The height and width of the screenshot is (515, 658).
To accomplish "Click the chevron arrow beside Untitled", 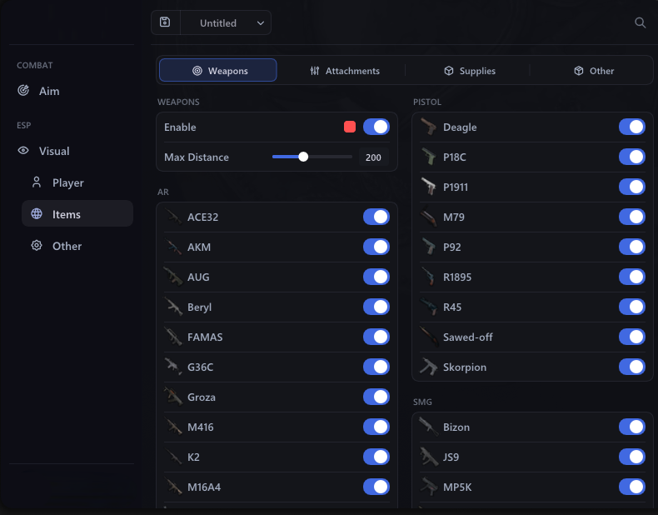I will (261, 23).
